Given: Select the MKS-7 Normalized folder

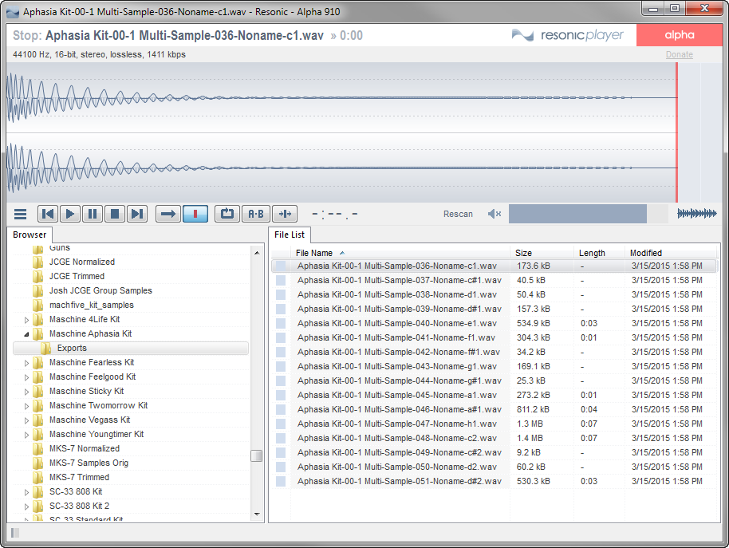Looking at the screenshot, I should tap(85, 448).
